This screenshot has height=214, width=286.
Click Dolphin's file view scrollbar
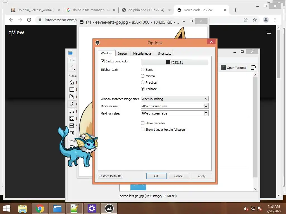click(x=255, y=127)
